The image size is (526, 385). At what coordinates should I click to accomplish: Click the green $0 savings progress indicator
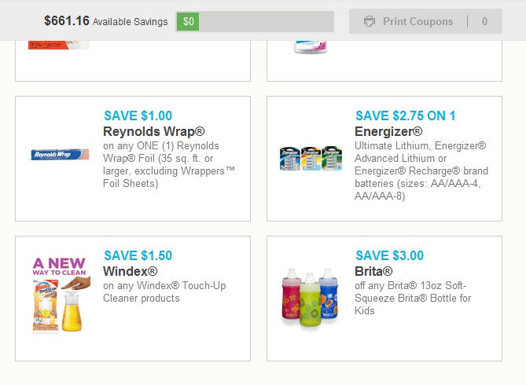[x=188, y=21]
